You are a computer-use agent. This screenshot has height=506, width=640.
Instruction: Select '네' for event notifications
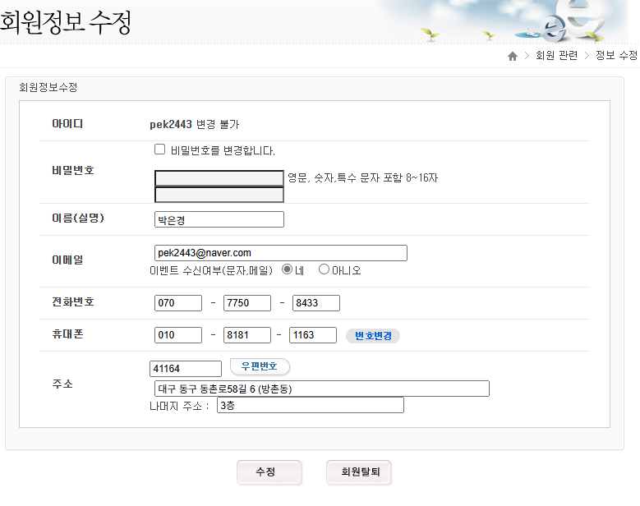click(288, 269)
